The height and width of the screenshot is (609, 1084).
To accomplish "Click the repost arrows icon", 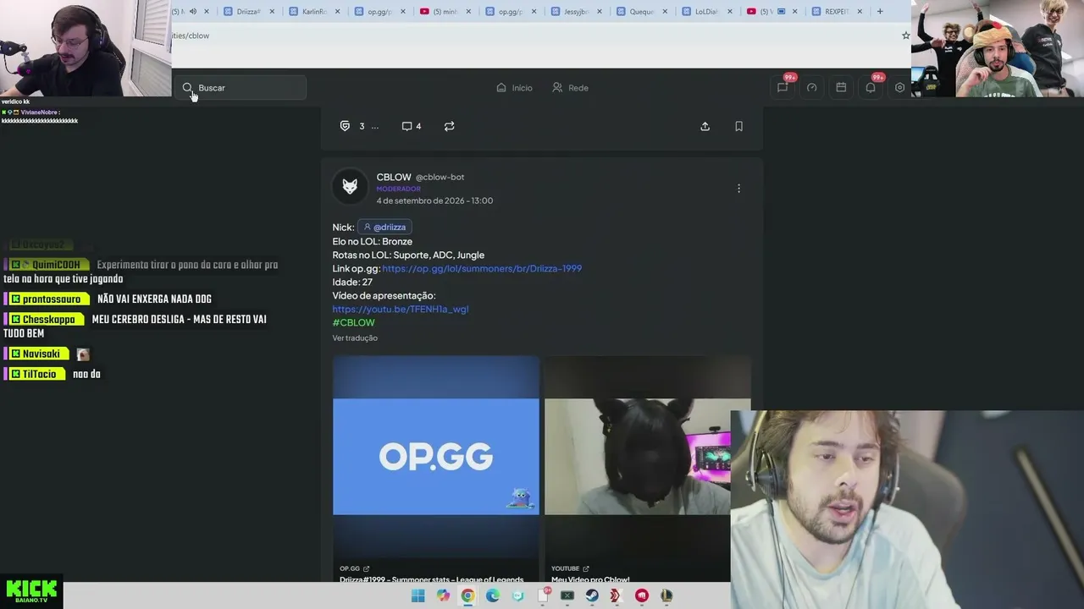I will click(450, 126).
